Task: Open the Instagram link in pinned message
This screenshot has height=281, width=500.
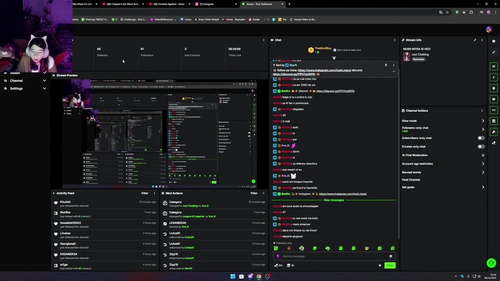Action: 324,70
